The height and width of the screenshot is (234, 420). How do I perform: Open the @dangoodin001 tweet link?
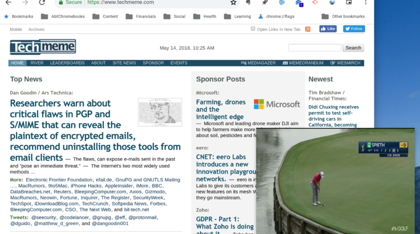coord(110,223)
